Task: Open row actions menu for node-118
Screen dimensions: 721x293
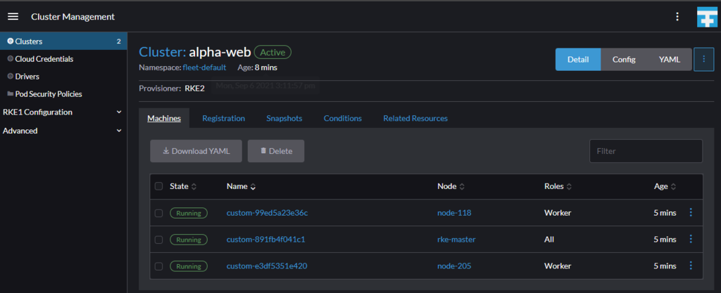Action: coord(690,212)
